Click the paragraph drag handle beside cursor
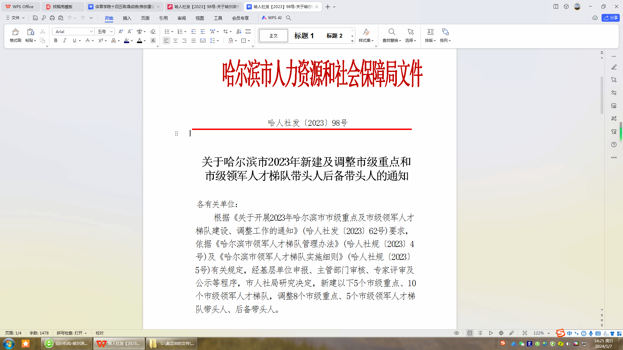Viewport: 623px width, 350px height. point(177,134)
